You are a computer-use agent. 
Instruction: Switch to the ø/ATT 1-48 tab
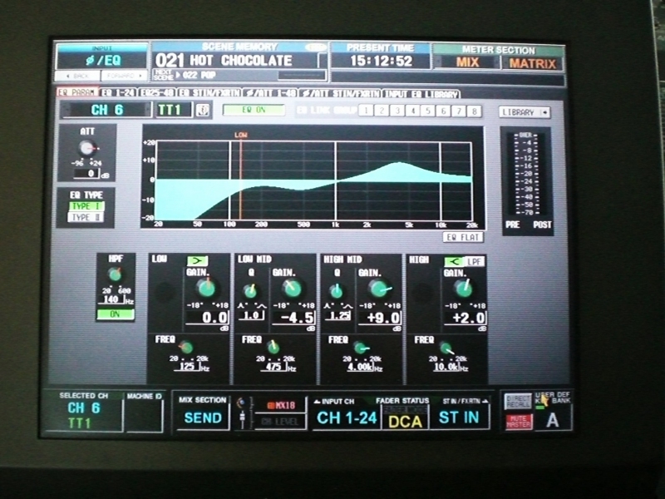pyautogui.click(x=271, y=93)
